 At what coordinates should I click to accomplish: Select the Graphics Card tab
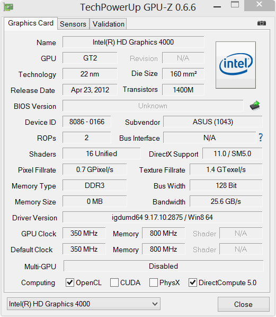tap(31, 23)
